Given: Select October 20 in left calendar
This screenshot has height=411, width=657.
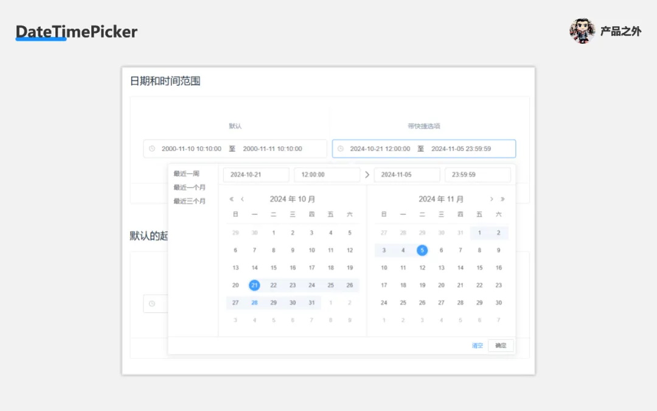Looking at the screenshot, I should (x=235, y=285).
